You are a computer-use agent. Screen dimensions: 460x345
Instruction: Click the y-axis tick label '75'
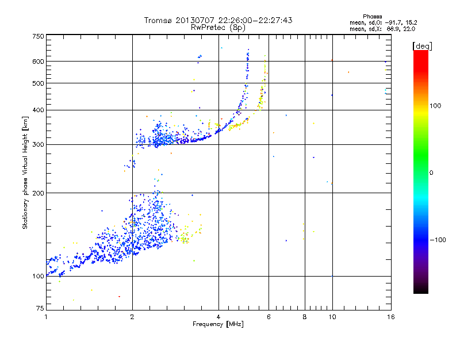pyautogui.click(x=40, y=309)
